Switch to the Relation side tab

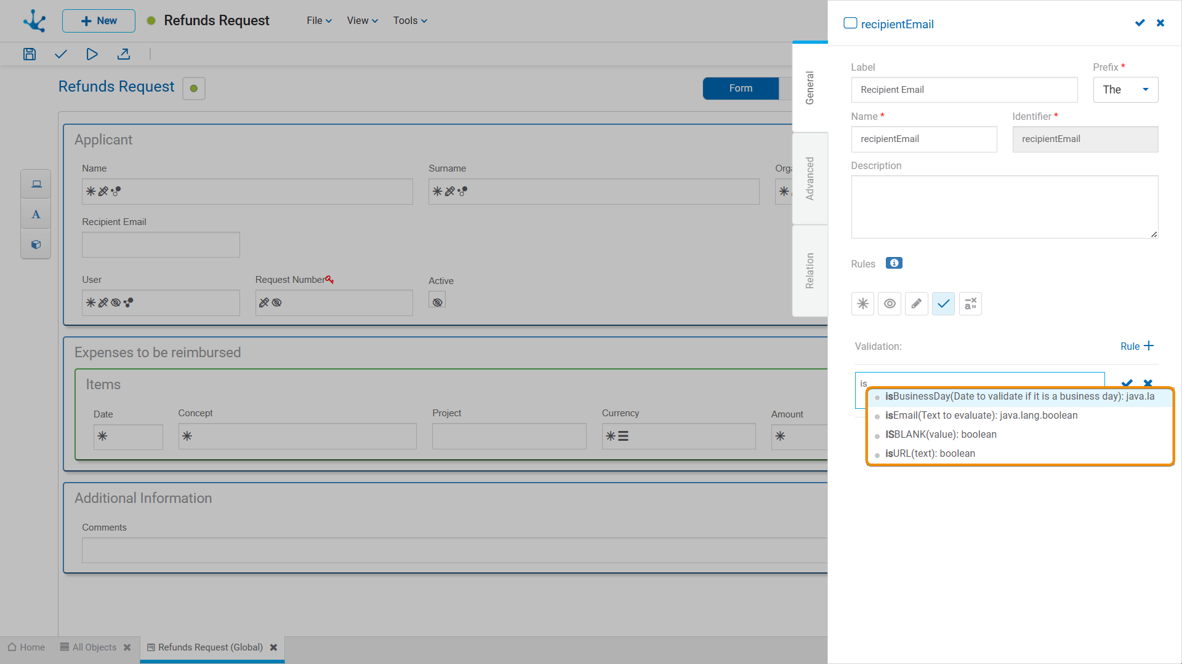pyautogui.click(x=810, y=271)
